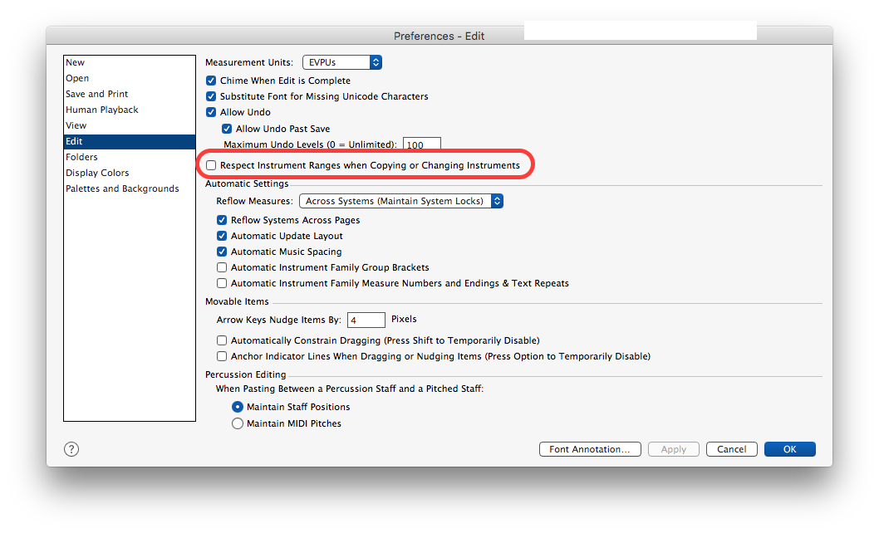Confirm preferences with OK button
The width and height of the screenshot is (879, 533).
point(789,449)
